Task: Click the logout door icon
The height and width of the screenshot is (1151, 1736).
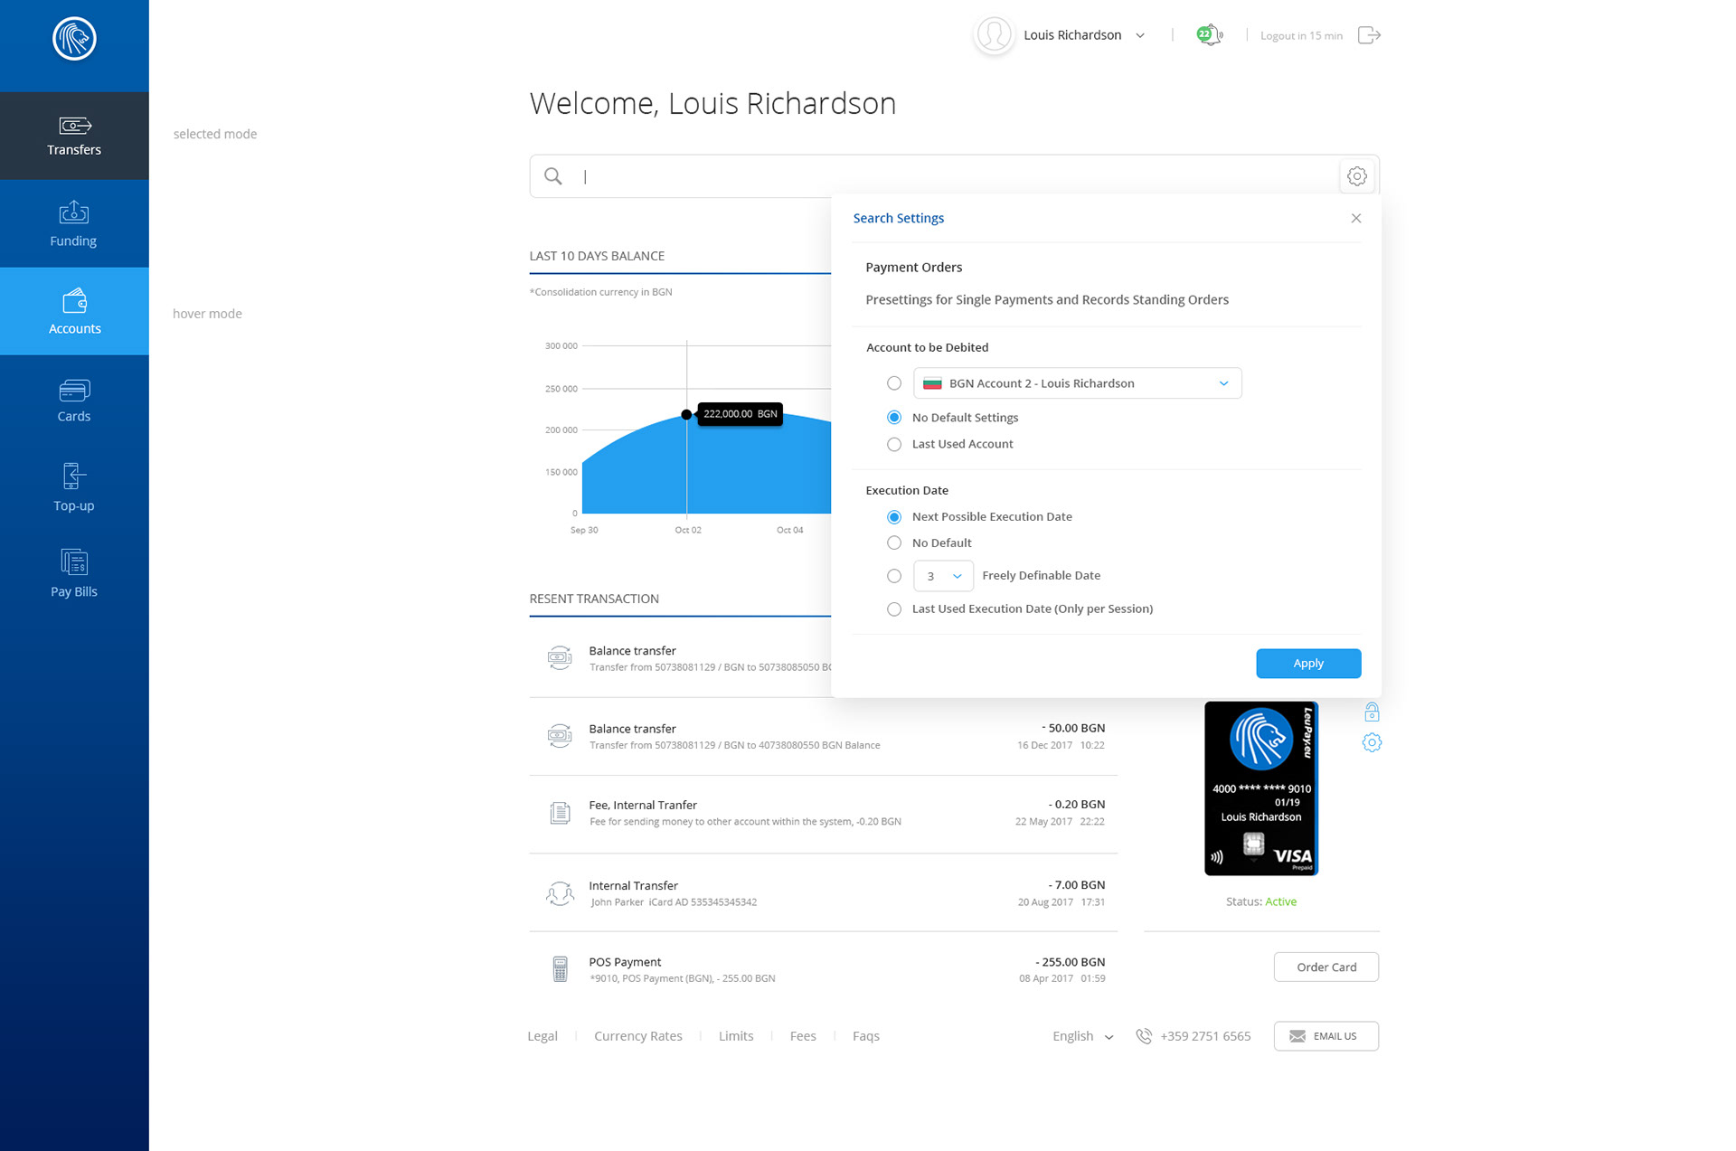Action: coord(1369,35)
